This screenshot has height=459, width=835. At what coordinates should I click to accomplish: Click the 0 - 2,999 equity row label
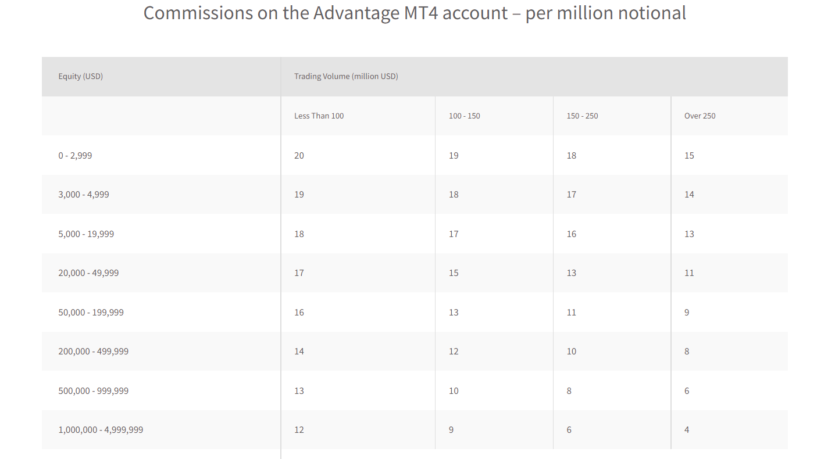(75, 155)
